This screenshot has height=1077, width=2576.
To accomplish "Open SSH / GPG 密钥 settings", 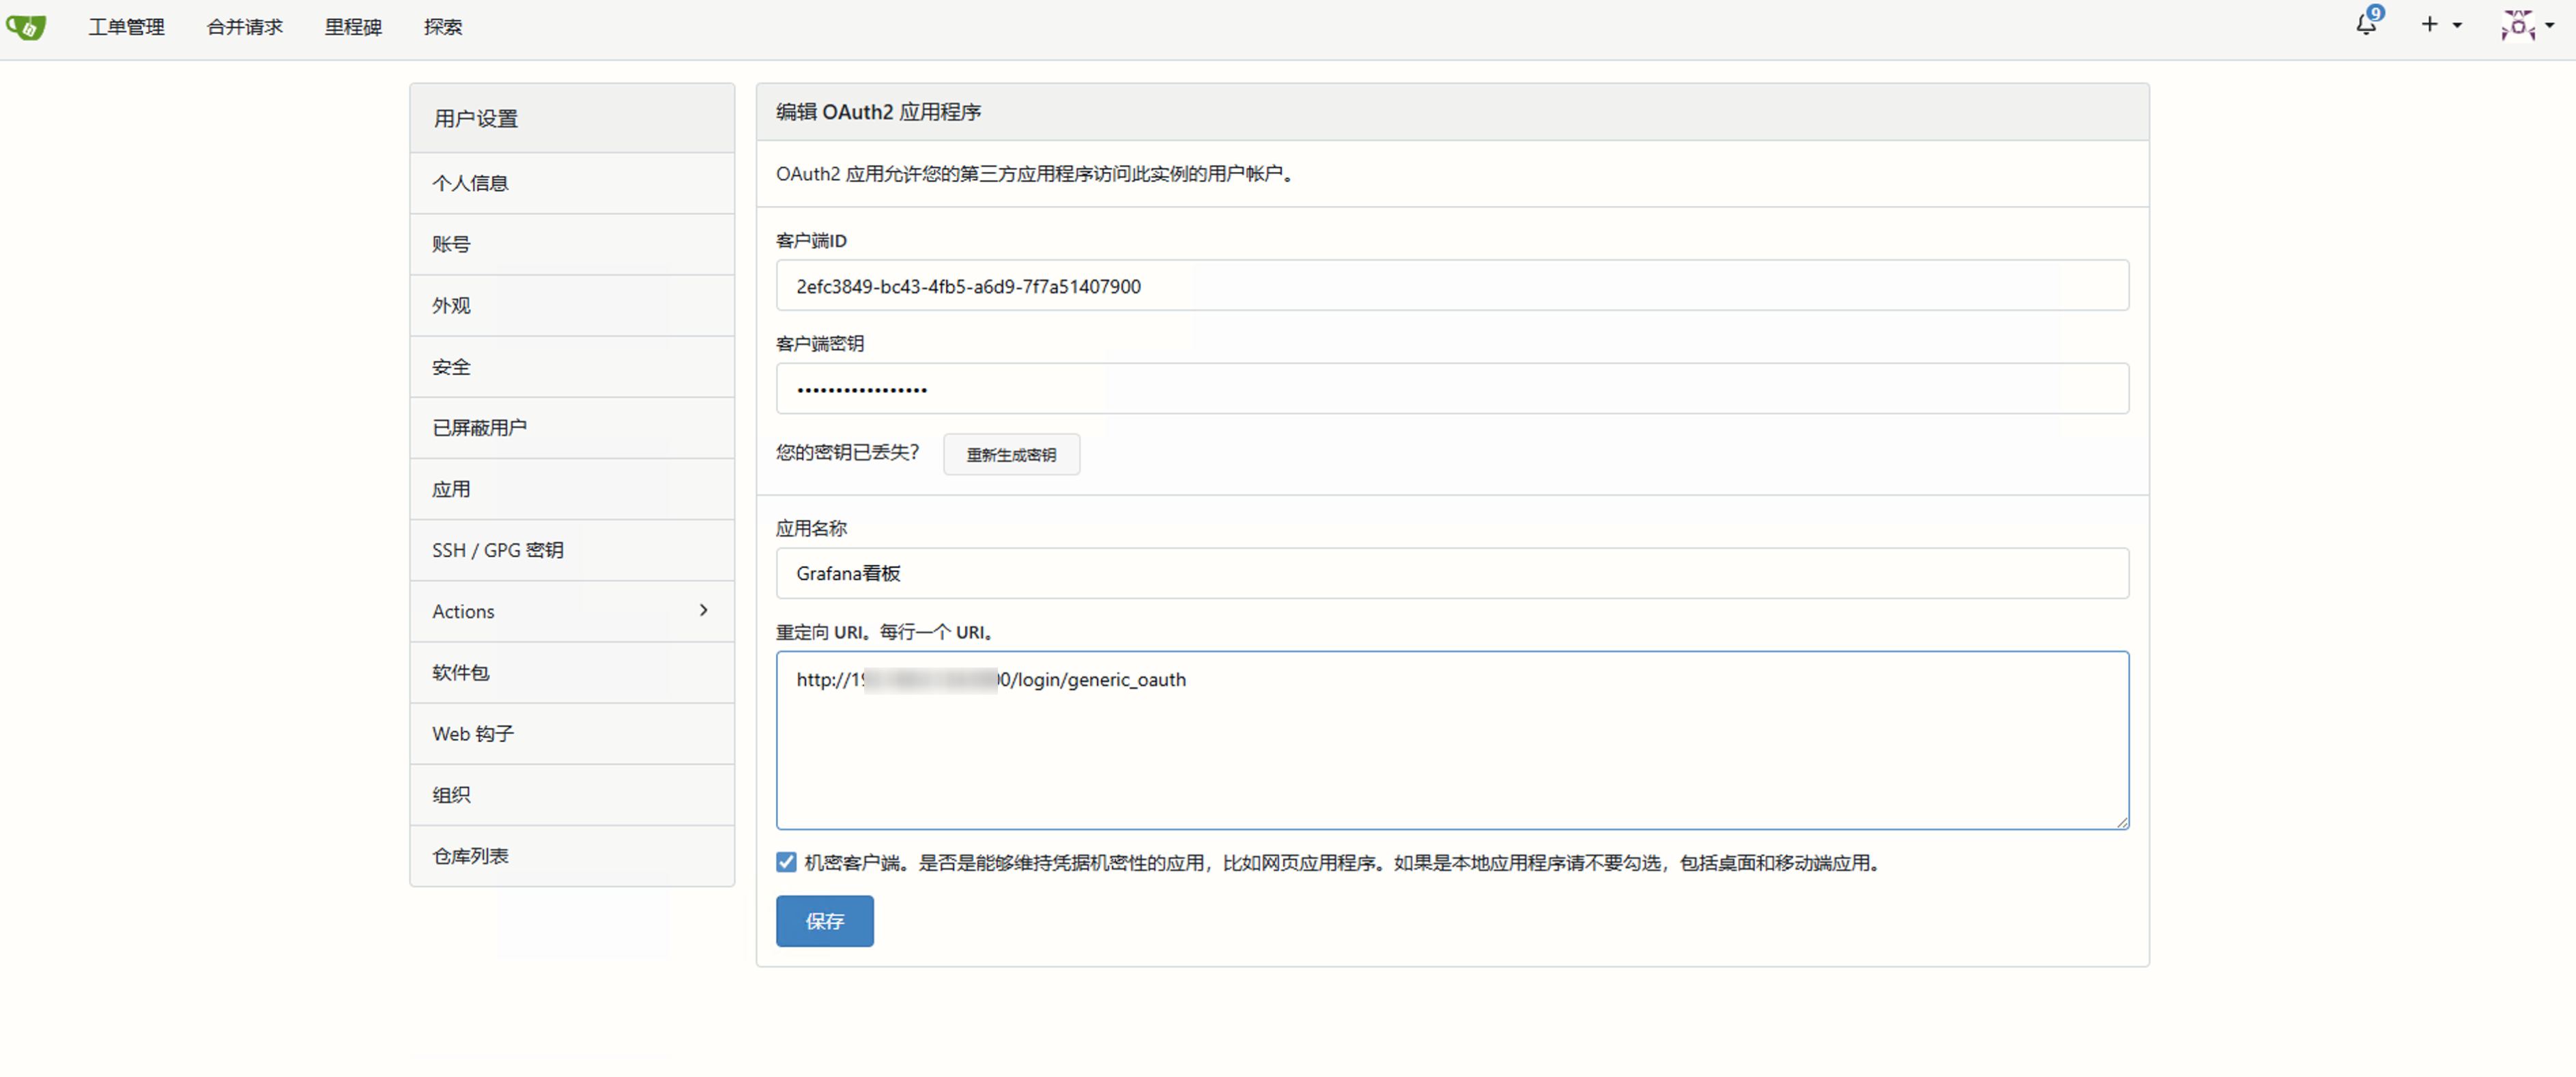I will click(x=572, y=550).
